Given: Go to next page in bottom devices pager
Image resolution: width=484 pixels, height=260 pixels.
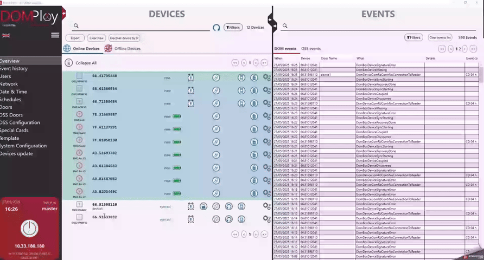Looking at the screenshot, I should 256,235.
